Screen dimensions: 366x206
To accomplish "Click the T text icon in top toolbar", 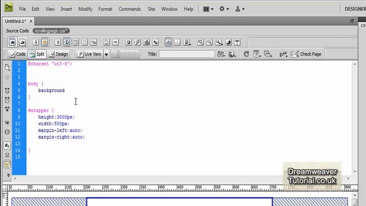I will [237, 42].
